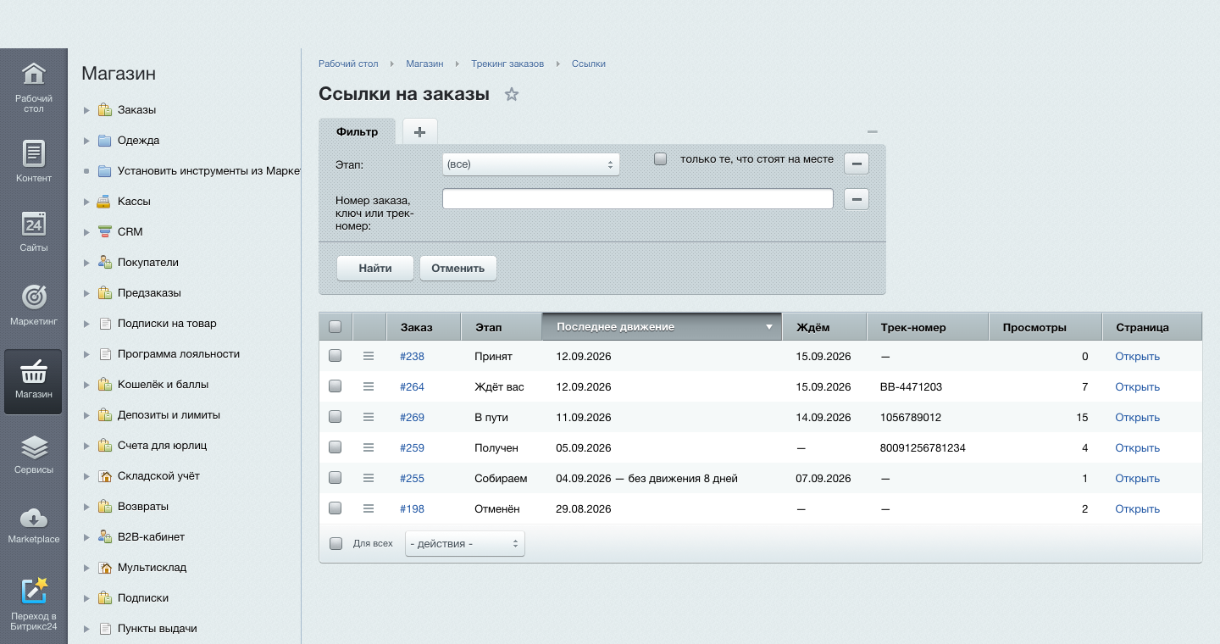Open order #269 link
This screenshot has height=644, width=1220.
click(413, 418)
